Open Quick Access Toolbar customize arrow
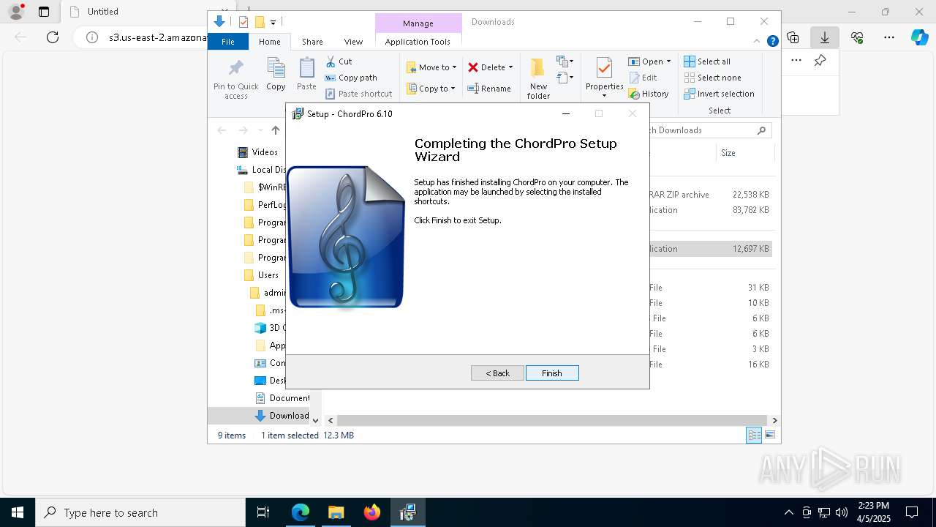This screenshot has width=936, height=527. 273,22
